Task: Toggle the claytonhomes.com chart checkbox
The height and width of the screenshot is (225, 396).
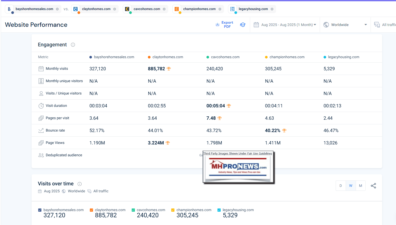Action: click(x=91, y=210)
